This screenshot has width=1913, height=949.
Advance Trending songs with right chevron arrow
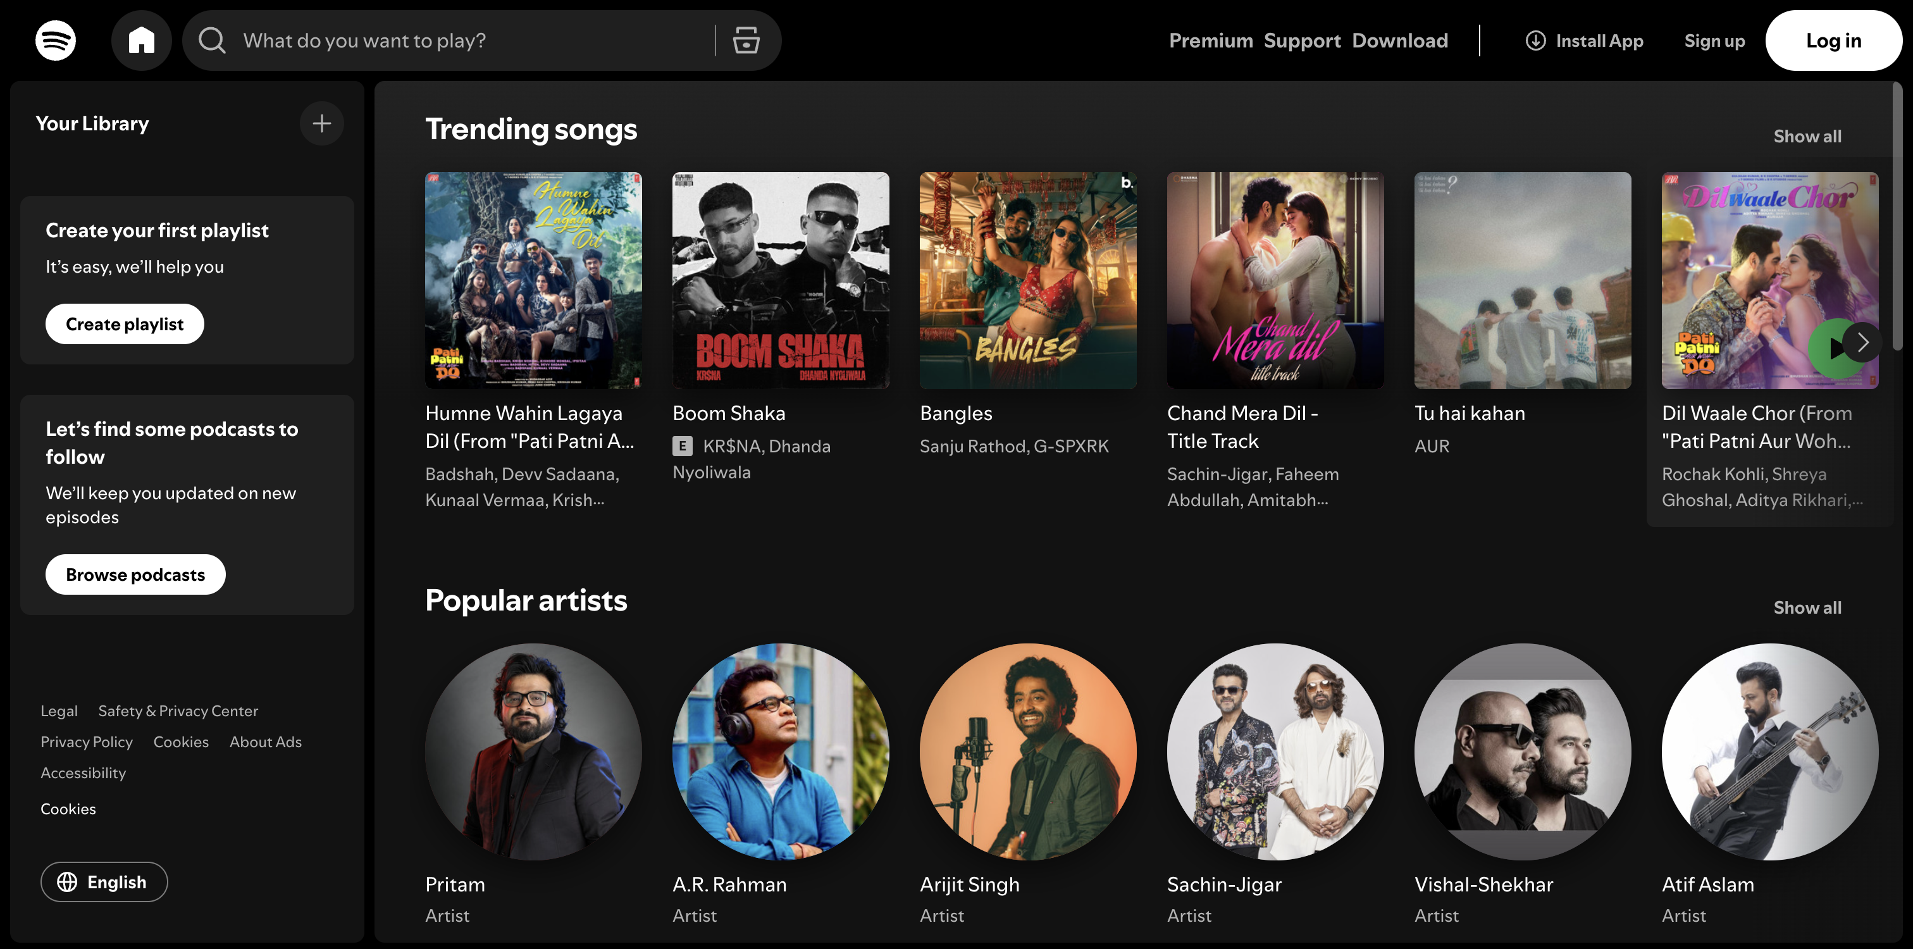coord(1862,342)
